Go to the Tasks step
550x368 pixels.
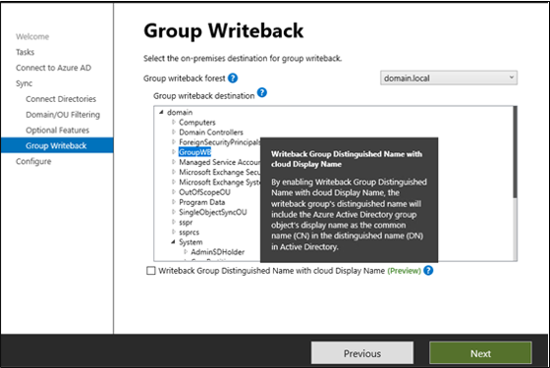click(x=25, y=52)
